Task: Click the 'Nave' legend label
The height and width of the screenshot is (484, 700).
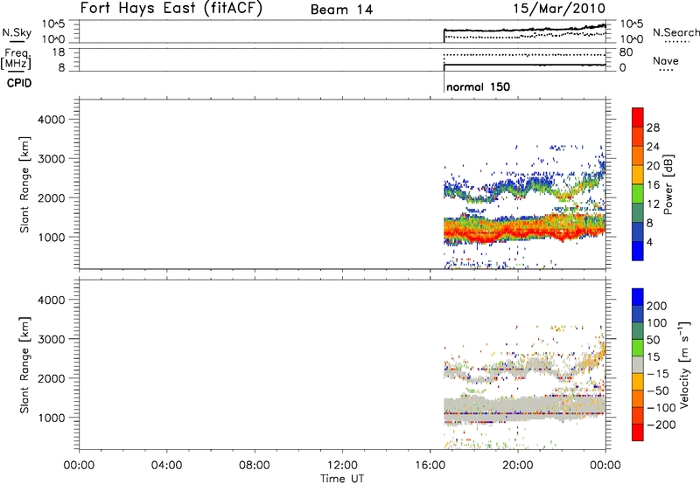Action: click(666, 60)
